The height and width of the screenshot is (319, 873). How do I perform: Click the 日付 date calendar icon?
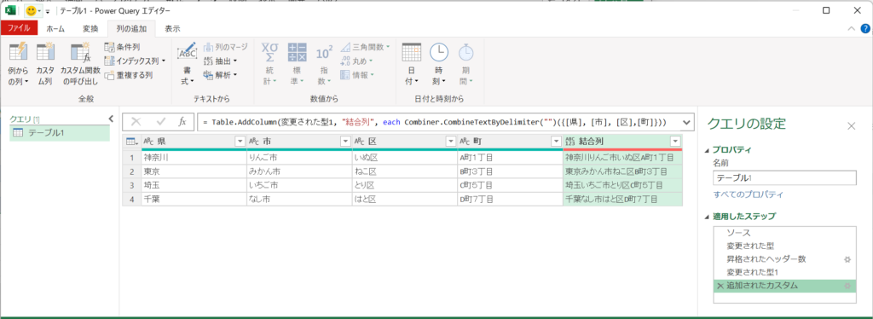412,53
